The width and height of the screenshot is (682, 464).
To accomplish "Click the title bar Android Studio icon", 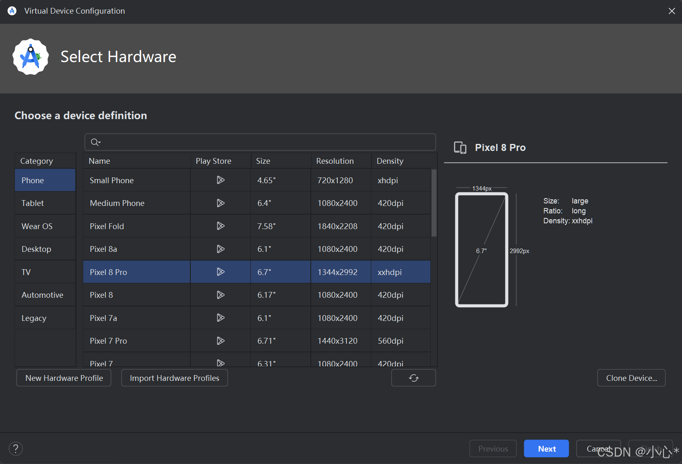I will (12, 11).
